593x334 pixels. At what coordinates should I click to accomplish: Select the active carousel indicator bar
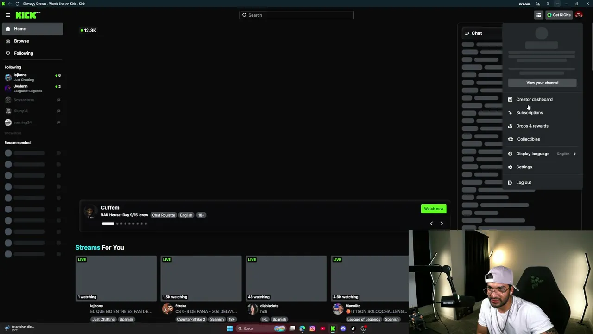[108, 224]
